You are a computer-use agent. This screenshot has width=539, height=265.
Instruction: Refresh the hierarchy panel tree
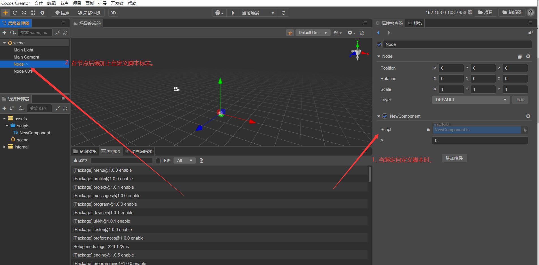pos(65,33)
